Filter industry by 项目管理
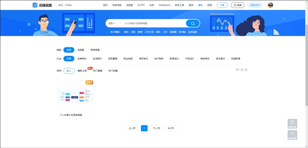This screenshot has height=148, width=308. [x=113, y=59]
